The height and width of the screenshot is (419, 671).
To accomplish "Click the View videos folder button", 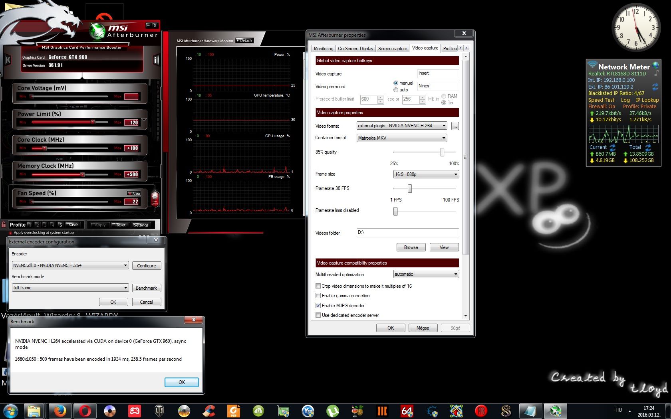I will [444, 247].
